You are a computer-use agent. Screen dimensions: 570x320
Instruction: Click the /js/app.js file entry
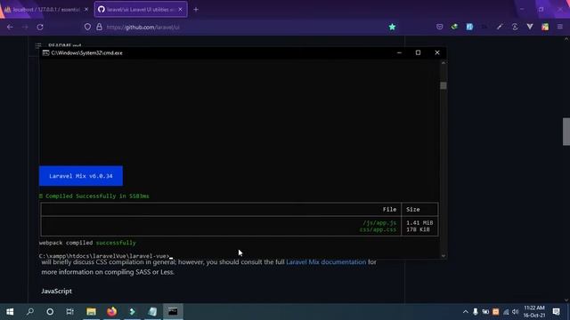tap(379, 223)
